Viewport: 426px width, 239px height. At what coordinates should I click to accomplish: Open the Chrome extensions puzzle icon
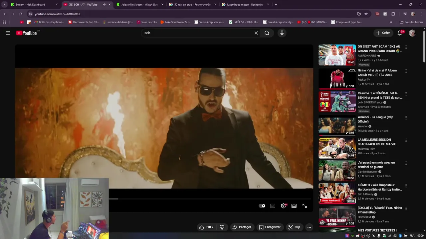click(x=393, y=14)
